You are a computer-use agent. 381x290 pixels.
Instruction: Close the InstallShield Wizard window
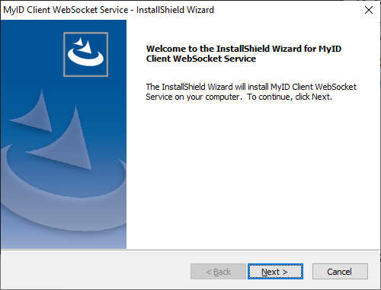point(369,10)
